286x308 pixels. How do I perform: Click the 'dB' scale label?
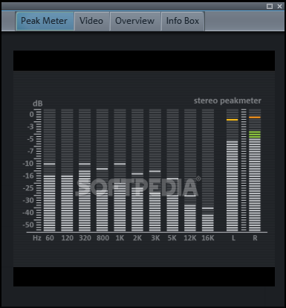tap(38, 103)
